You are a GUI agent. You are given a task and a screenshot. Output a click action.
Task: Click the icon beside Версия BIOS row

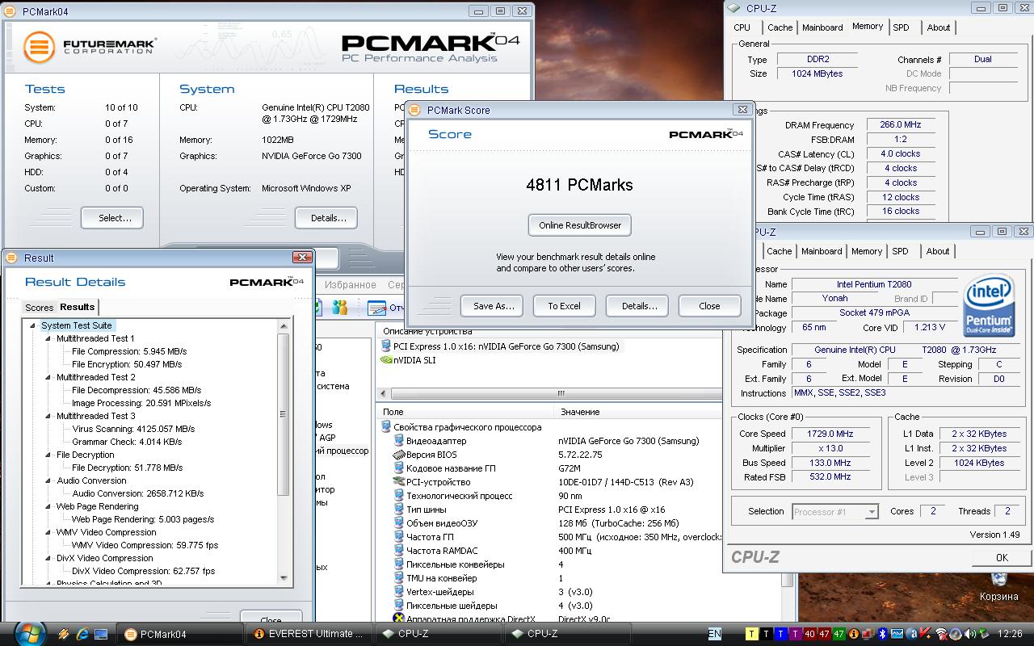[x=398, y=455]
